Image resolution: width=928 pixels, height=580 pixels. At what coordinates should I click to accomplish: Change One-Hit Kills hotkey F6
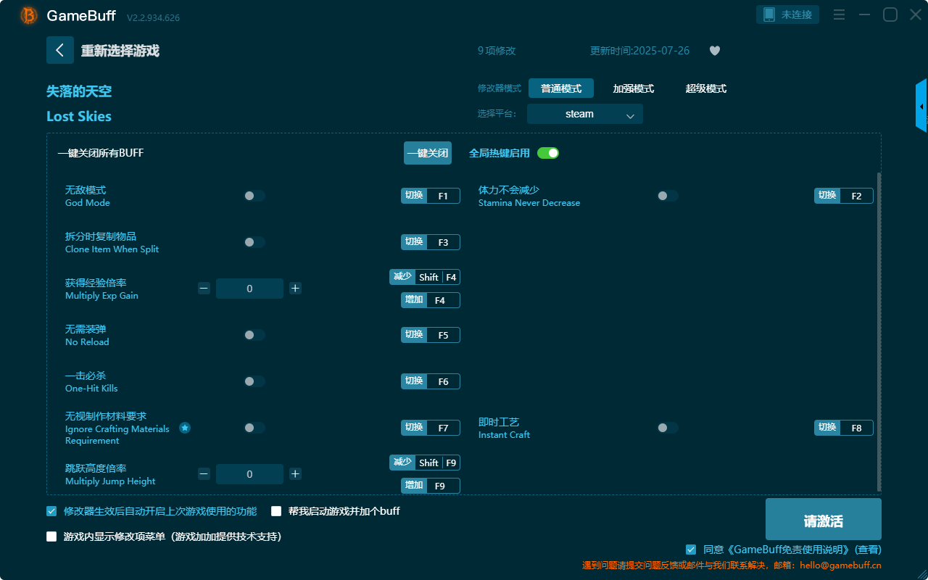pos(431,381)
